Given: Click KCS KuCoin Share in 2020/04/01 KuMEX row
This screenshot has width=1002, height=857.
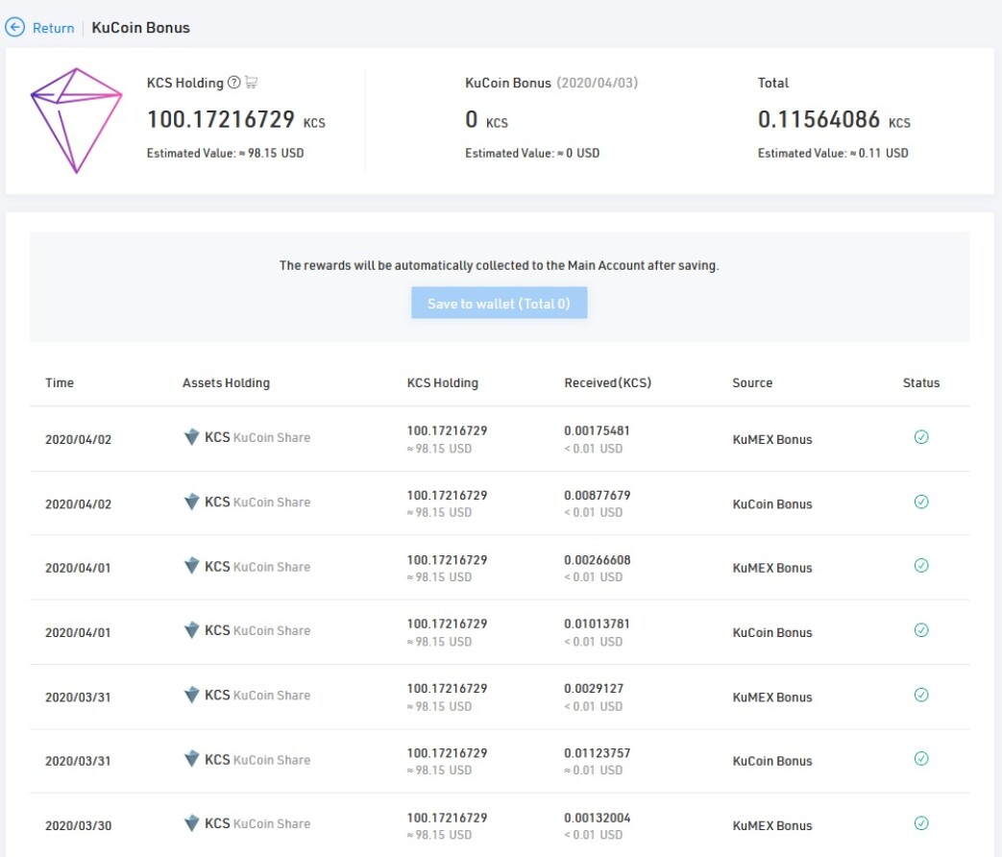Looking at the screenshot, I should tap(257, 567).
